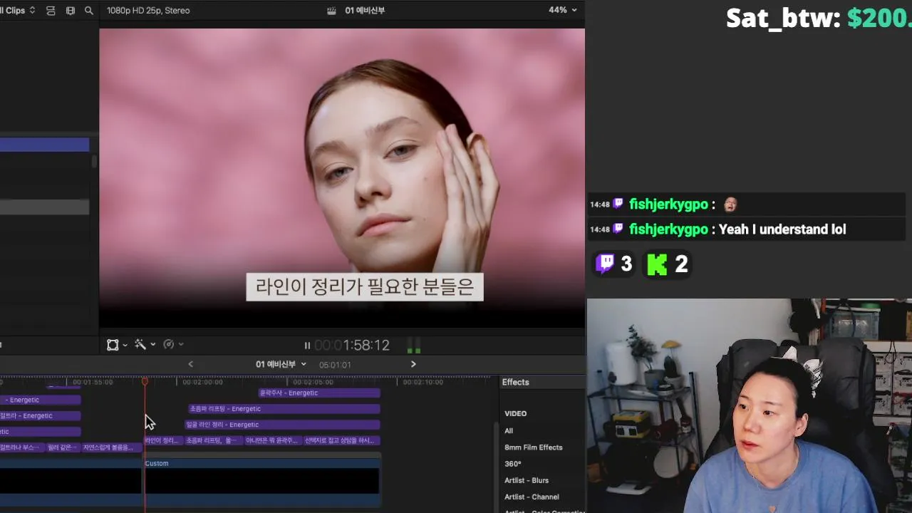This screenshot has height=513, width=912.
Task: Select the Transform tool icon below viewer
Action: coord(113,345)
